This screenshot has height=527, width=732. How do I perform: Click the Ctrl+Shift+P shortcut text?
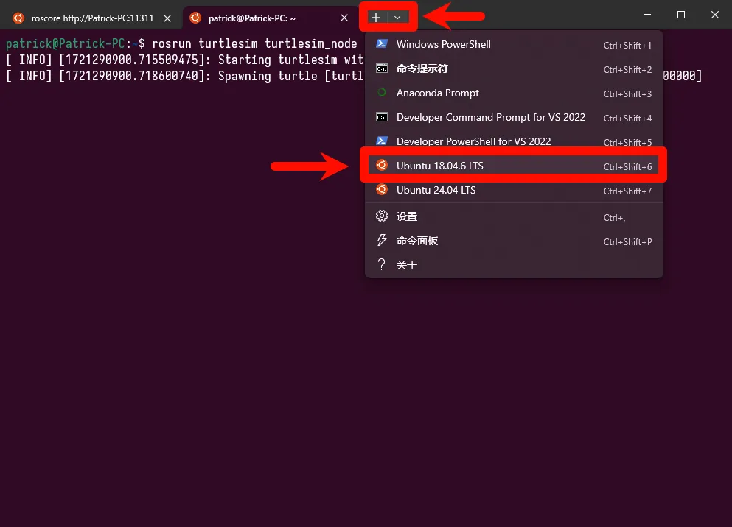pyautogui.click(x=627, y=242)
